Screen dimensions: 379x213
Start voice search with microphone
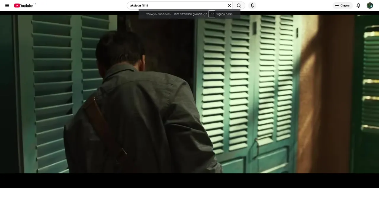(x=252, y=6)
